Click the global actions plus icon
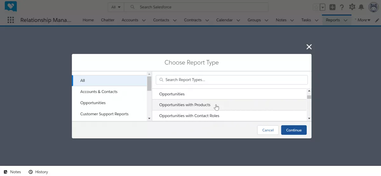 pyautogui.click(x=332, y=7)
